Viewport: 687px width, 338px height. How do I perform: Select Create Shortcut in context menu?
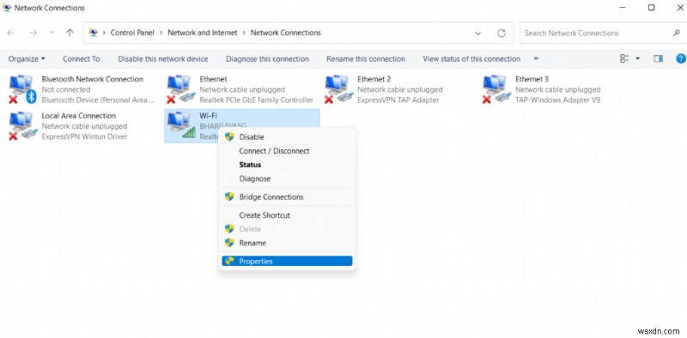coord(287,215)
